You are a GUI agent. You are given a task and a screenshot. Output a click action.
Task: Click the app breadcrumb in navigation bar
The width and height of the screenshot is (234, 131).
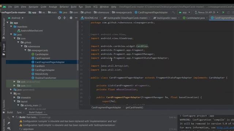33,12
